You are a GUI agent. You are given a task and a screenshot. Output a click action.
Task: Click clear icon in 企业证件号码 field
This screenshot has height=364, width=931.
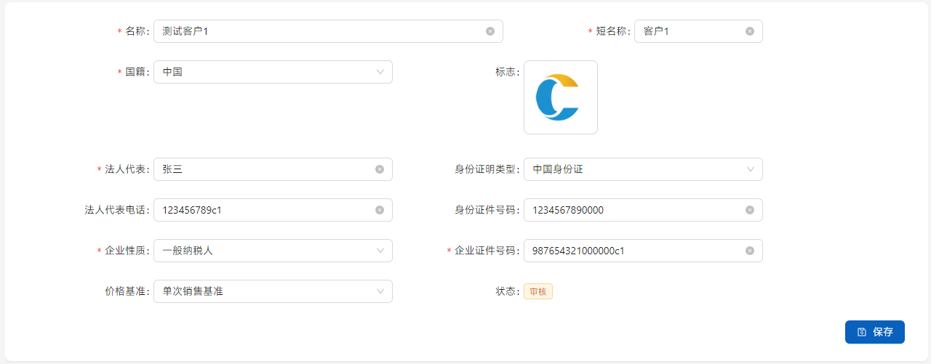(x=750, y=251)
